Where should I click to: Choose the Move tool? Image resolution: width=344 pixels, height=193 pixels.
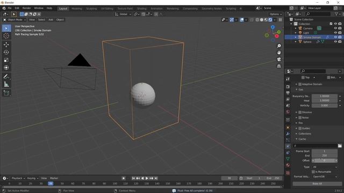click(6, 44)
